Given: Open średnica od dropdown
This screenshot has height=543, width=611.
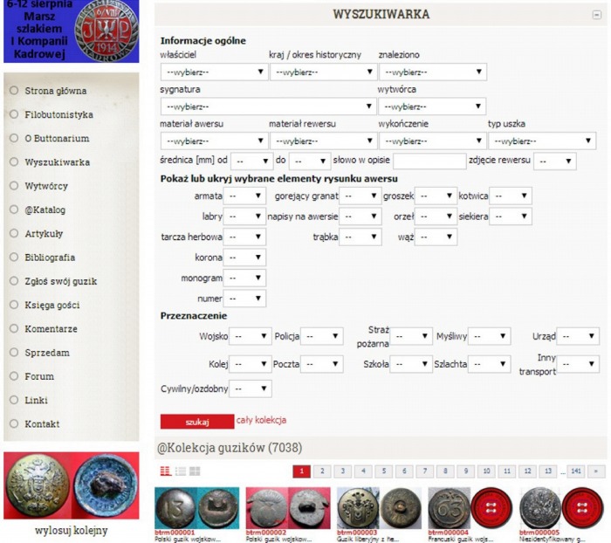Looking at the screenshot, I should [251, 161].
